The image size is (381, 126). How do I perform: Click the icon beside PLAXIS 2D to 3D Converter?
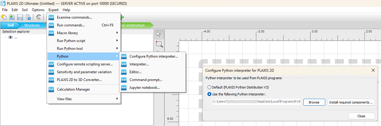pos(51,80)
